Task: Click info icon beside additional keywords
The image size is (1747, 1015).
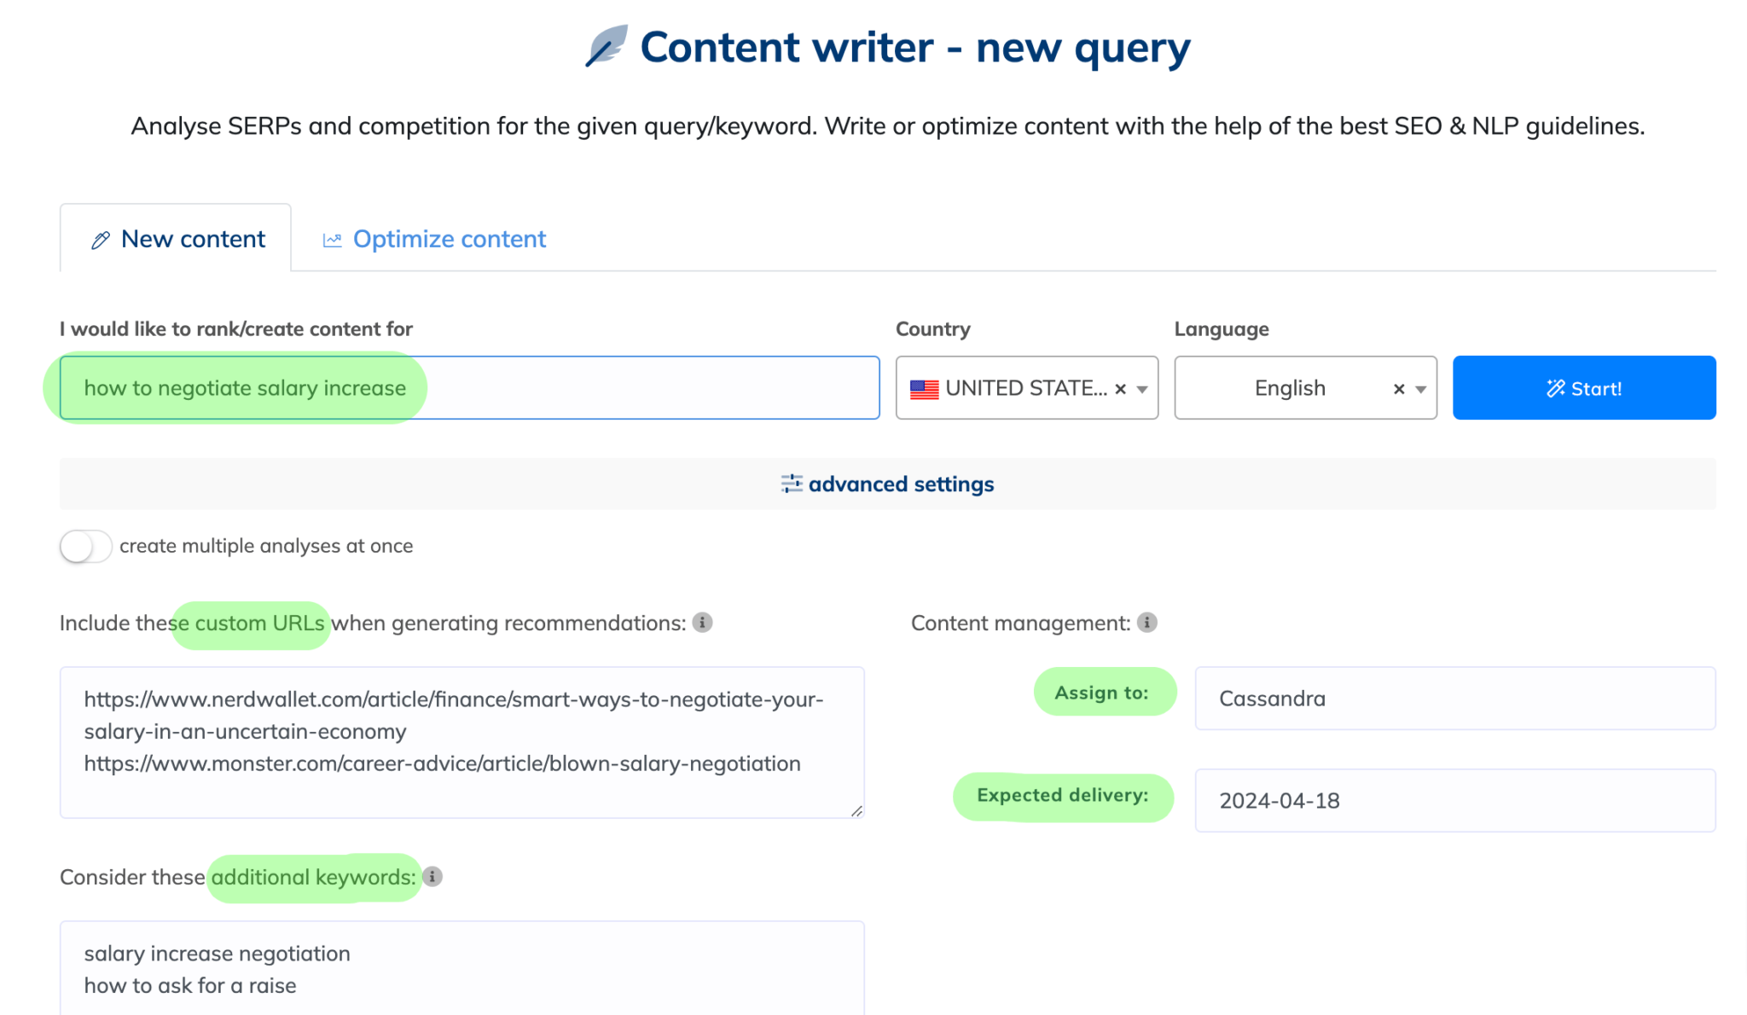Action: point(432,877)
